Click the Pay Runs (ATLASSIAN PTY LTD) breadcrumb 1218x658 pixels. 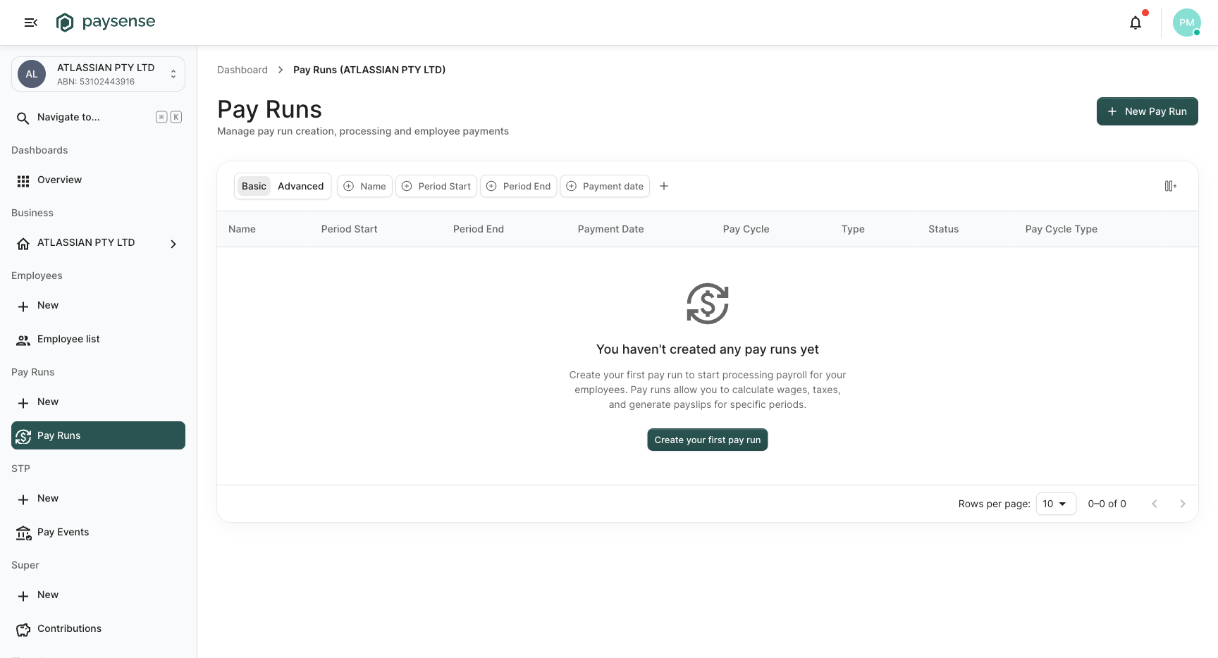369,70
